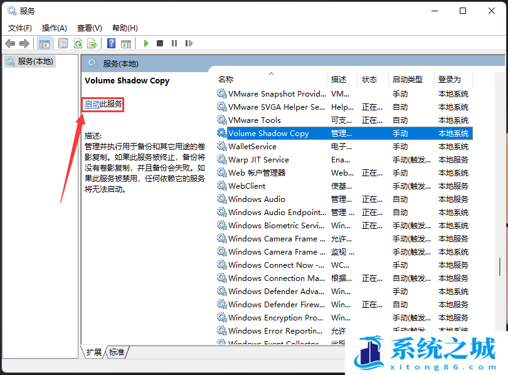
Task: Select second Windows Camera Frame row (监视)
Action: [344, 251]
